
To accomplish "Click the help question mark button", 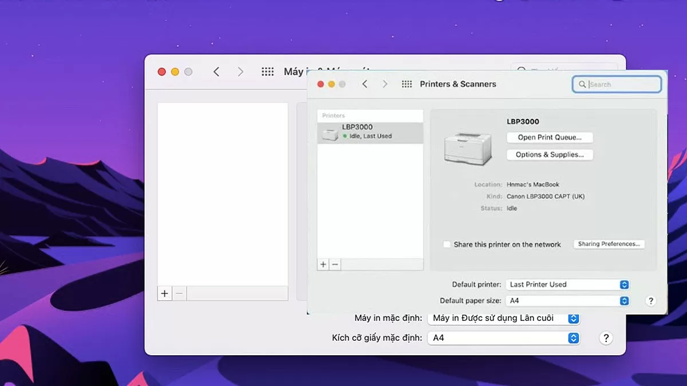I will (651, 300).
